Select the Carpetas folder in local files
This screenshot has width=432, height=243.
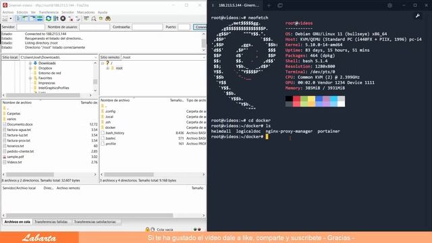pyautogui.click(x=13, y=113)
